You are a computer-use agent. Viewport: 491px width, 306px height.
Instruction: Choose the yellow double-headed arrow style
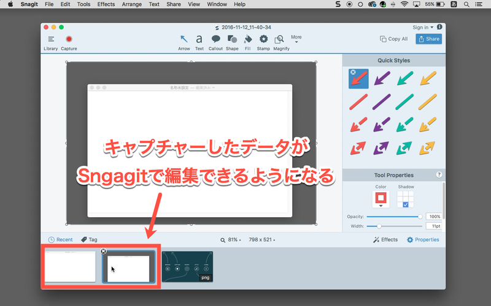coord(427,148)
